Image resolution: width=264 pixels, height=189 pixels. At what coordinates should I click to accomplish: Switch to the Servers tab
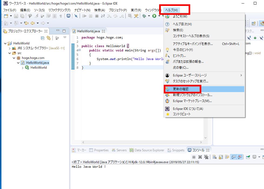119,150
